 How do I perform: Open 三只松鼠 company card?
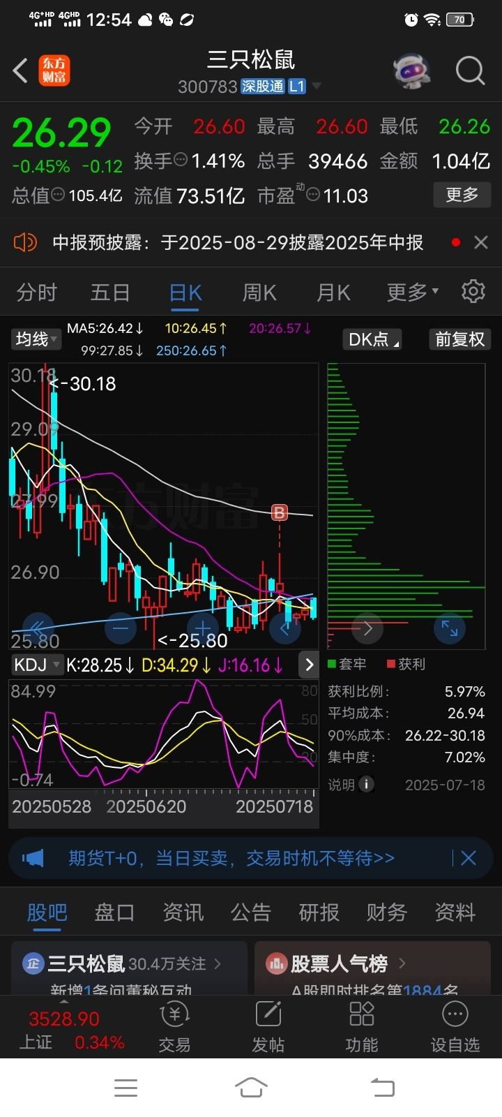129,968
